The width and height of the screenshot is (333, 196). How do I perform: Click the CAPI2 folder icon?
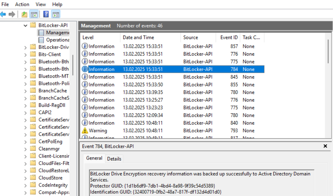point(33,112)
